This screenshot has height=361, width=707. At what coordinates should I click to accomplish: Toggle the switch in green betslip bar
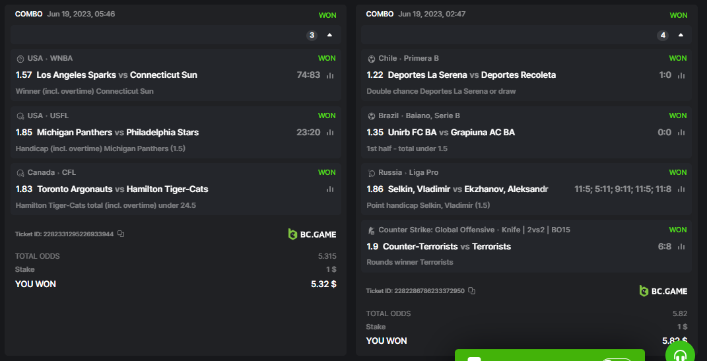pyautogui.click(x=617, y=359)
